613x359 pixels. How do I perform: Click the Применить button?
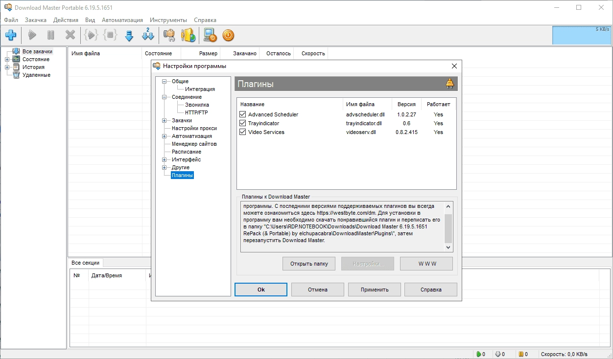click(x=375, y=290)
